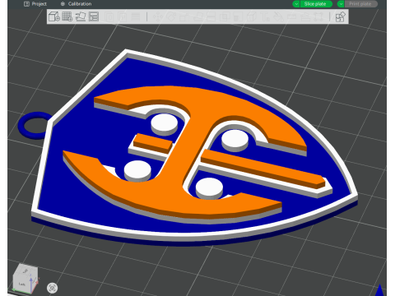Select the Text shape T tool
This screenshot has height=296, width=395.
pos(265,16)
